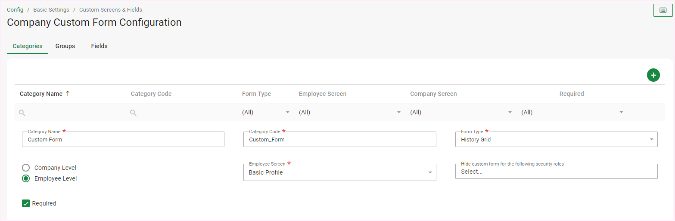Image resolution: width=675 pixels, height=221 pixels.
Task: Click the hide security roles Select field
Action: click(x=556, y=172)
